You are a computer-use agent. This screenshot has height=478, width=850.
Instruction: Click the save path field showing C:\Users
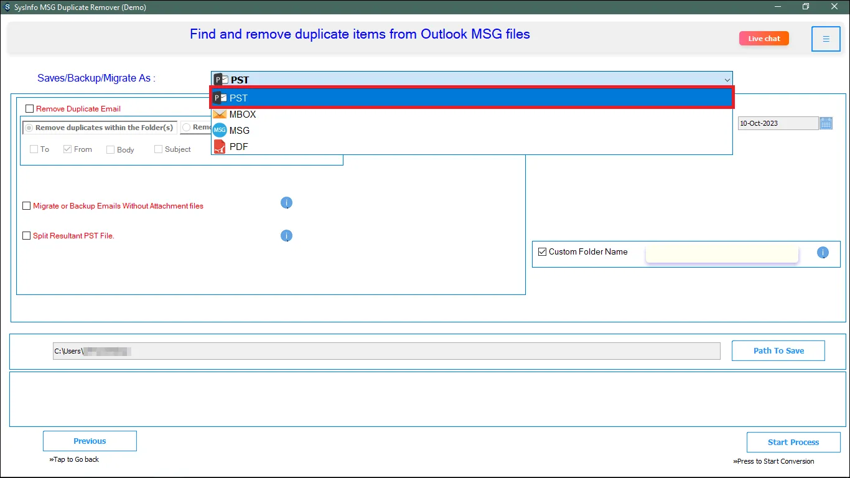click(x=386, y=351)
